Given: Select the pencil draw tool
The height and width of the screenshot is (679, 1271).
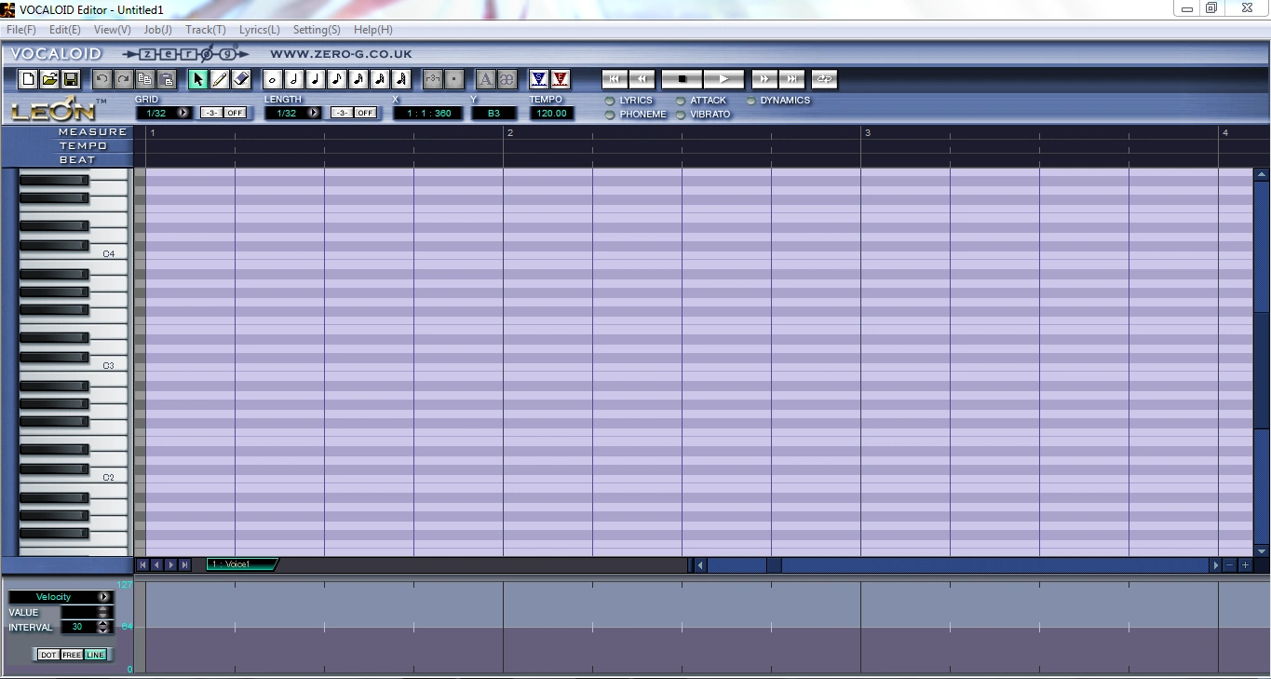Looking at the screenshot, I should pos(220,79).
